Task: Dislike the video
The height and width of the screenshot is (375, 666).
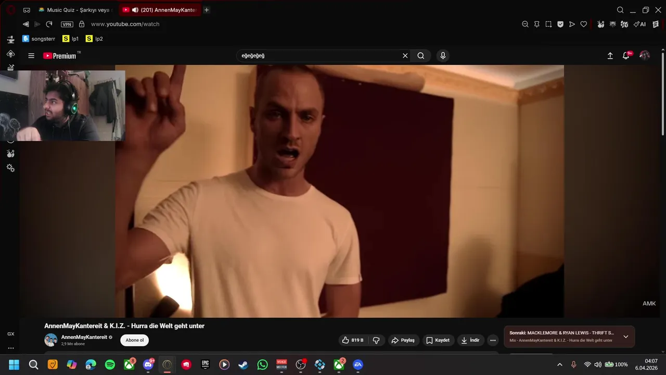Action: [376, 340]
